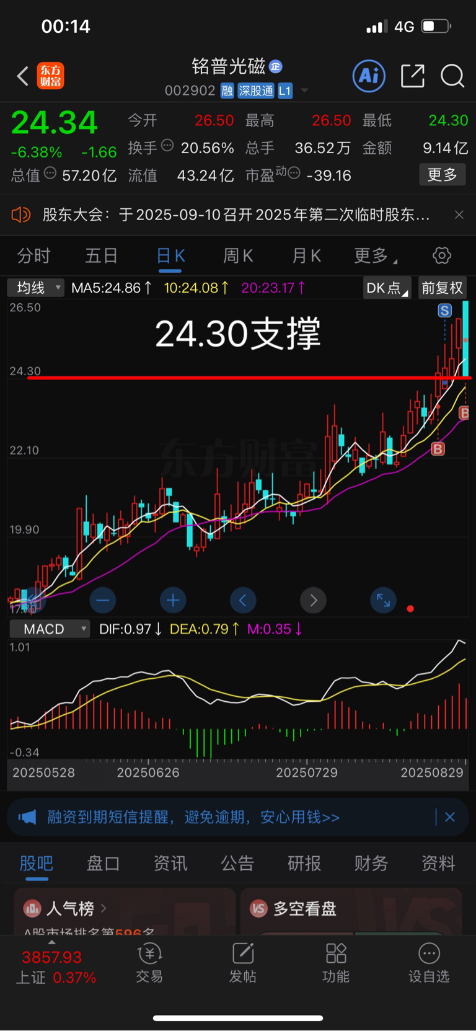The width and height of the screenshot is (476, 1031).
Task: Tap the 深股通 badge
Action: (256, 91)
